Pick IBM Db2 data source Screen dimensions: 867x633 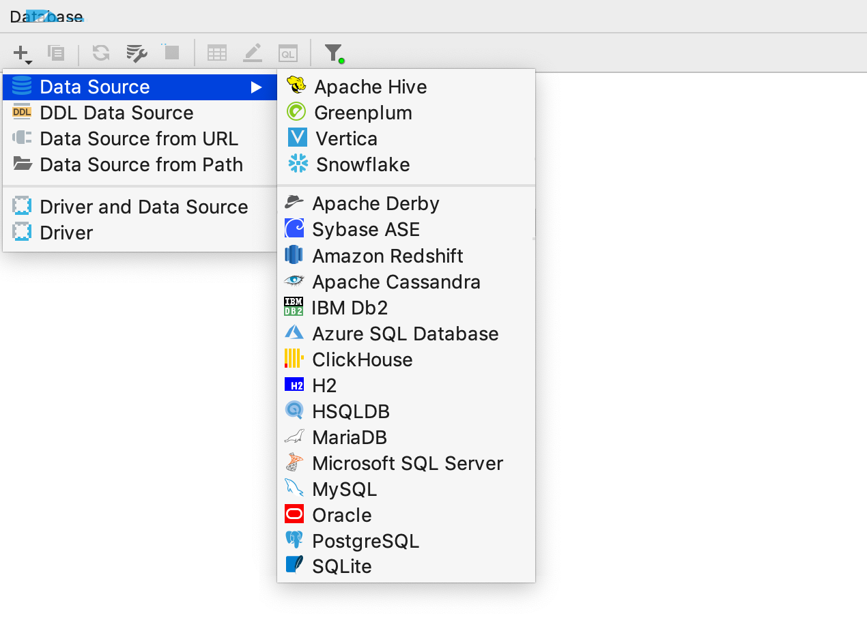pos(406,308)
